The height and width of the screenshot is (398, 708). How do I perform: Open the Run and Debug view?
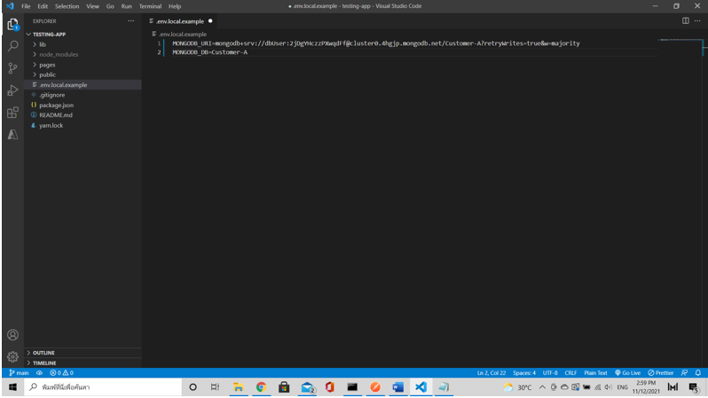[12, 90]
